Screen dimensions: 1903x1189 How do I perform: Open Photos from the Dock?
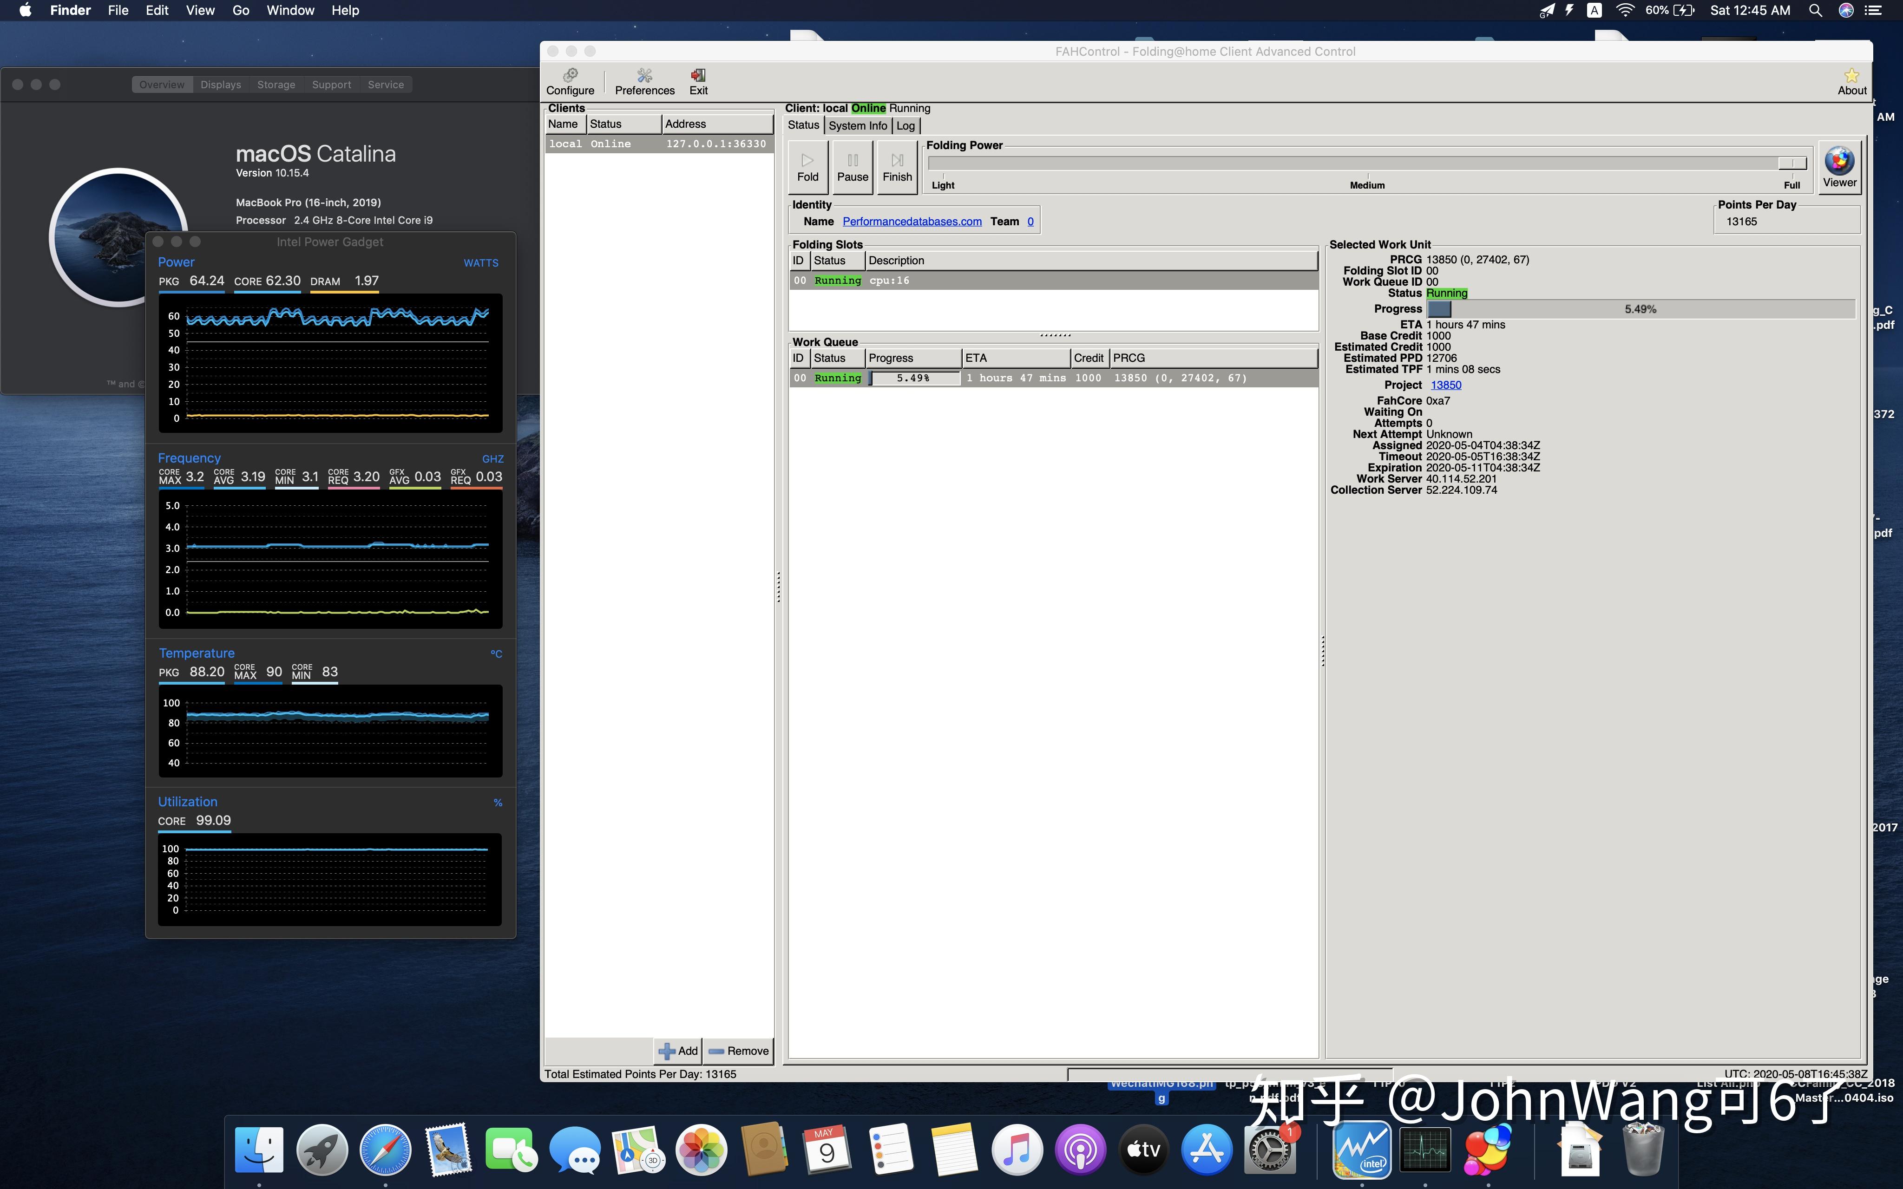(702, 1150)
